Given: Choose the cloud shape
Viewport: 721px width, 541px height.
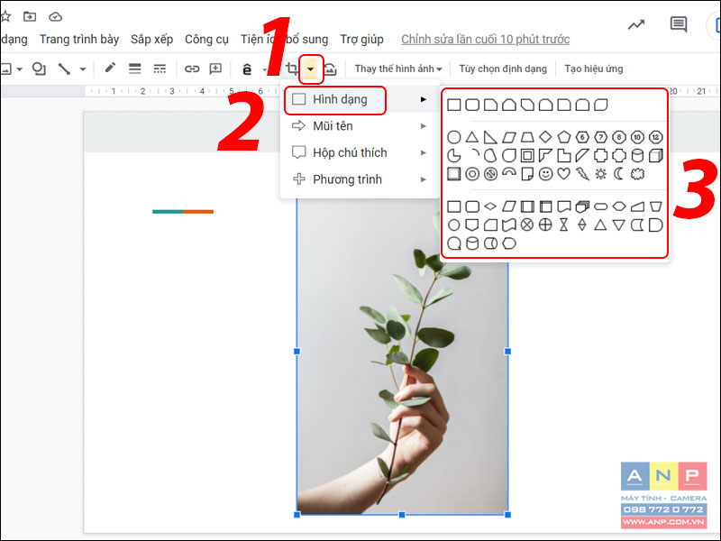Looking at the screenshot, I should [x=637, y=174].
